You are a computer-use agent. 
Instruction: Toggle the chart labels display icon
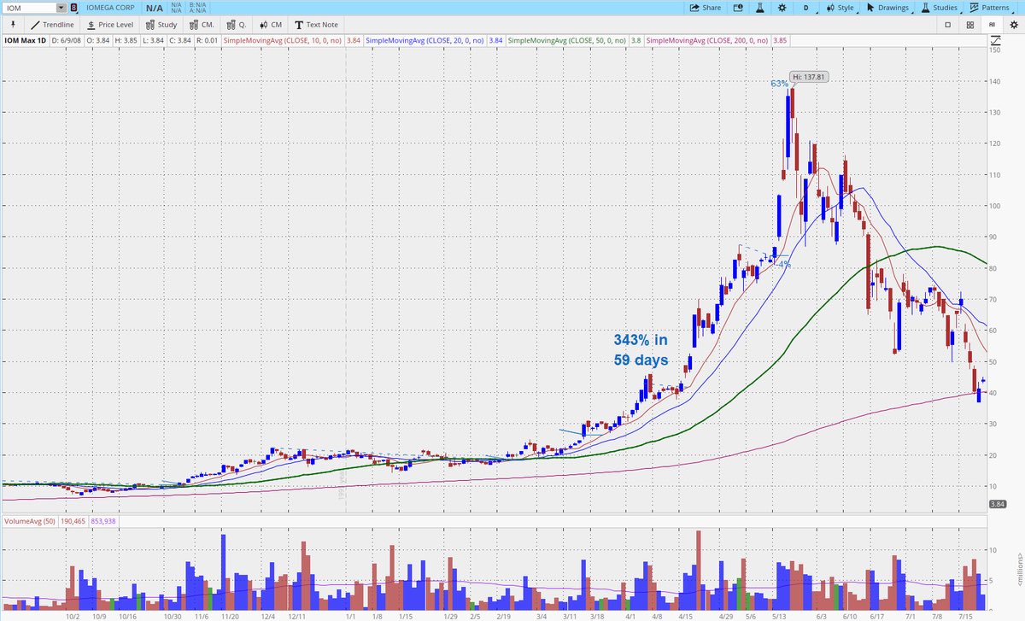click(x=992, y=25)
